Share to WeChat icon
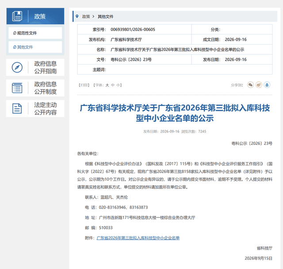Image resolution: width=283 pixels, height=269 pixels. point(251,85)
